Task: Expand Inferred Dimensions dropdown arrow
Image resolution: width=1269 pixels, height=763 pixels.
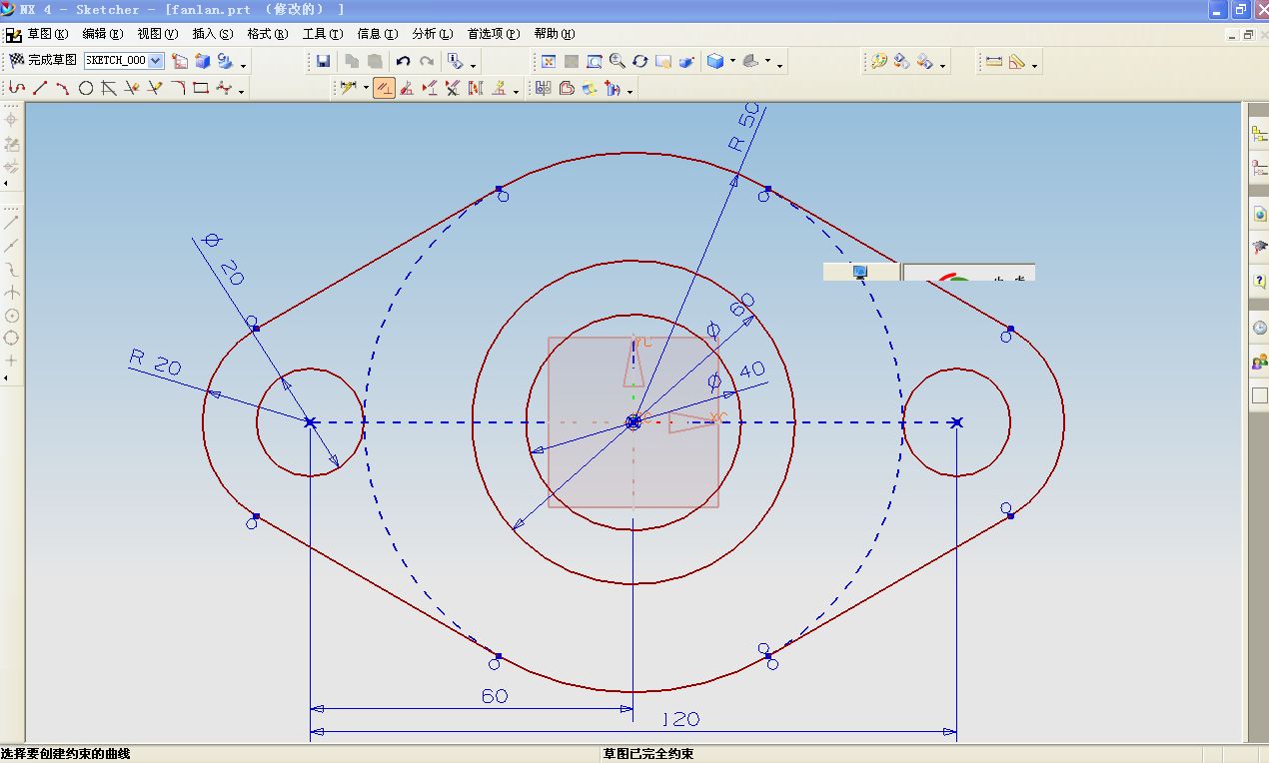Action: coord(366,88)
